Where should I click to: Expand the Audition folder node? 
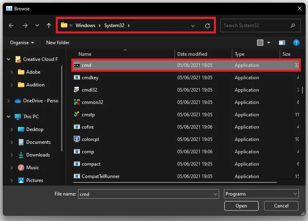pyautogui.click(x=12, y=85)
